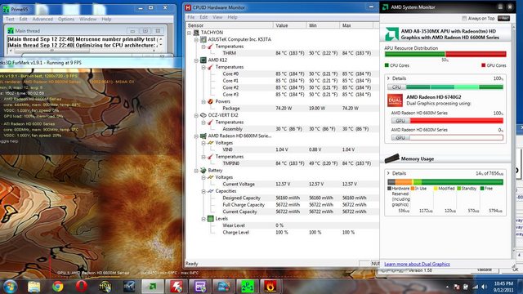This screenshot has height=294, width=523.
Task: Open Google Chrome from the taskbar
Action: click(58, 287)
